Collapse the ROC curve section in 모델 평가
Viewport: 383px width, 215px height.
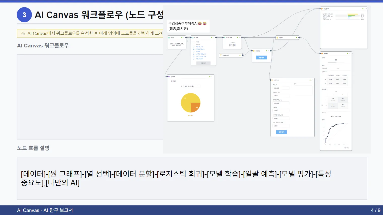(x=327, y=113)
